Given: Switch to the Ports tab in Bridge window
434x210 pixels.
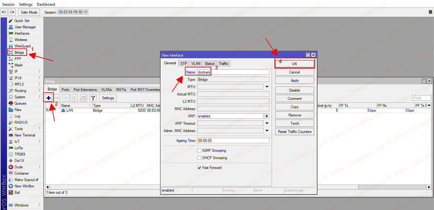Looking at the screenshot, I should [65, 90].
